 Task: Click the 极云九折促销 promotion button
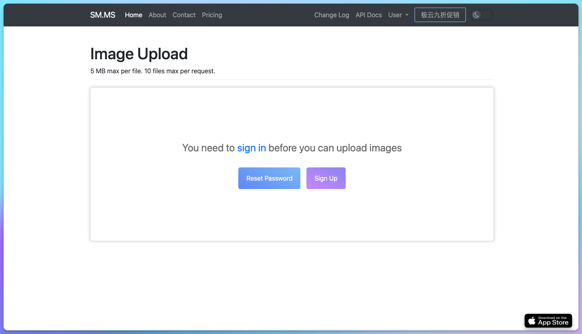point(440,15)
